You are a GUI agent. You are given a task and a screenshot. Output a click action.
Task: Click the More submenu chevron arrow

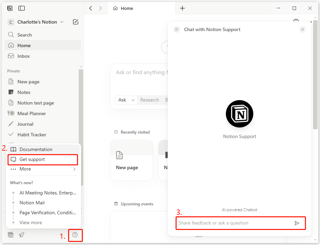(x=74, y=169)
